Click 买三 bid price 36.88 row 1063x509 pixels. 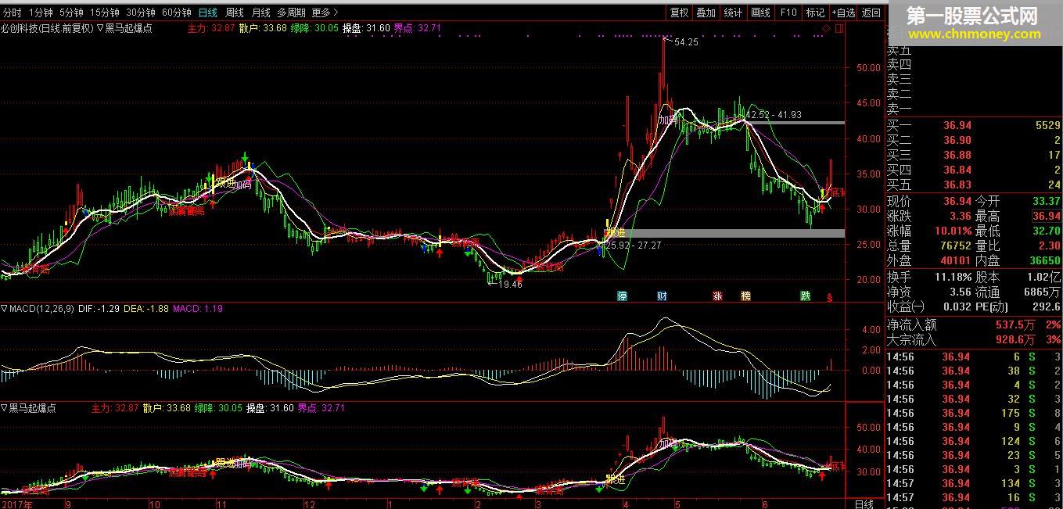(x=974, y=155)
